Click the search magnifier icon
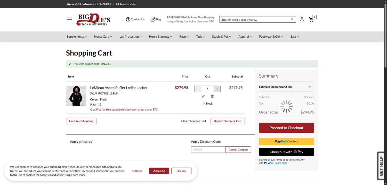The image size is (387, 185). pyautogui.click(x=292, y=19)
